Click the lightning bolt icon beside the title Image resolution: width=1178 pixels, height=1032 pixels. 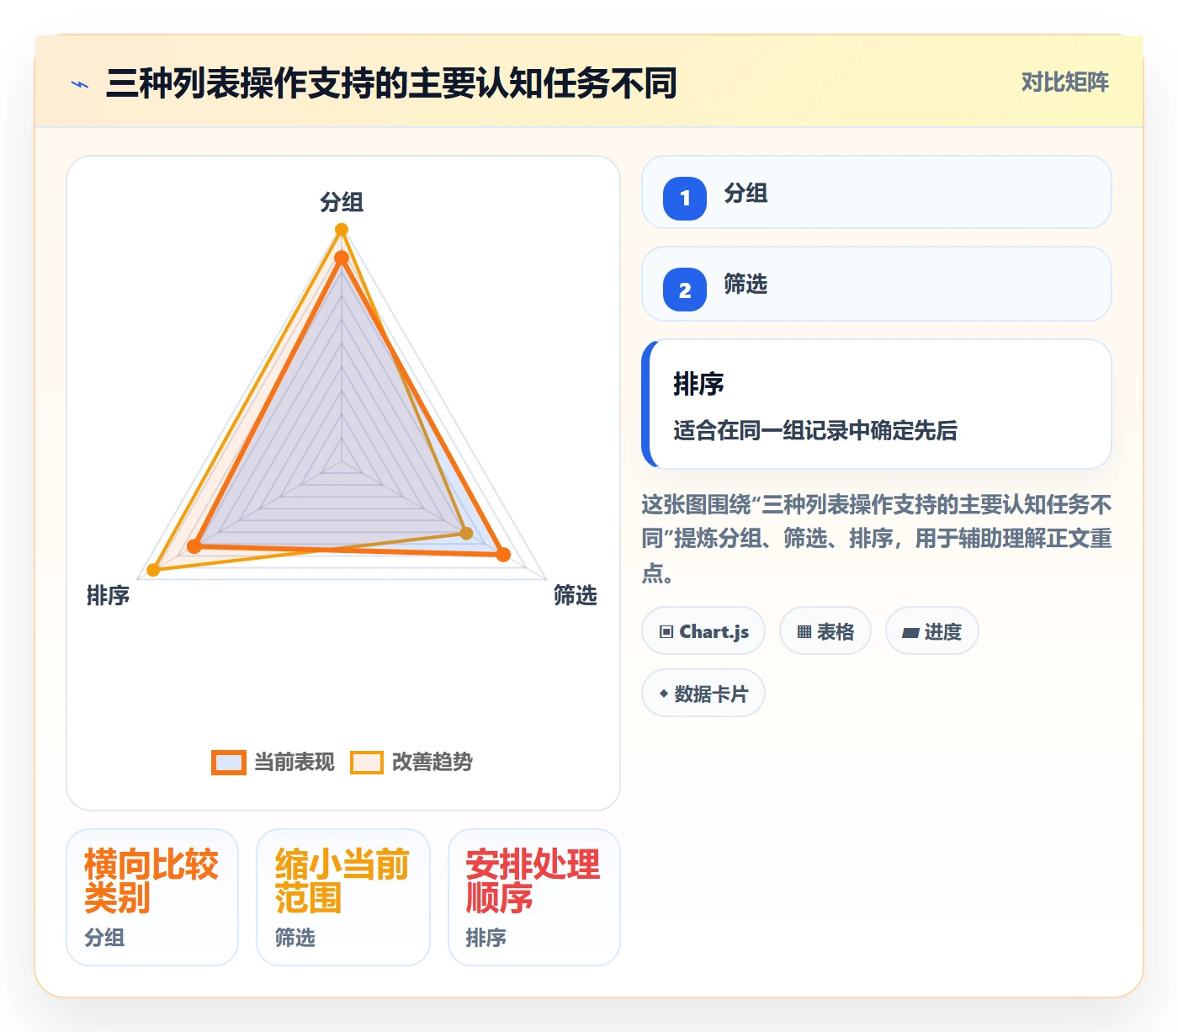80,84
